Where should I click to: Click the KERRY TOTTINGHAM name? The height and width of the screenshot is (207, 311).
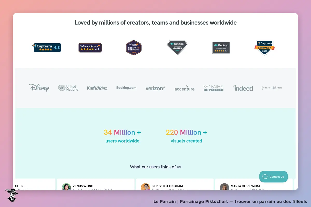pyautogui.click(x=167, y=186)
